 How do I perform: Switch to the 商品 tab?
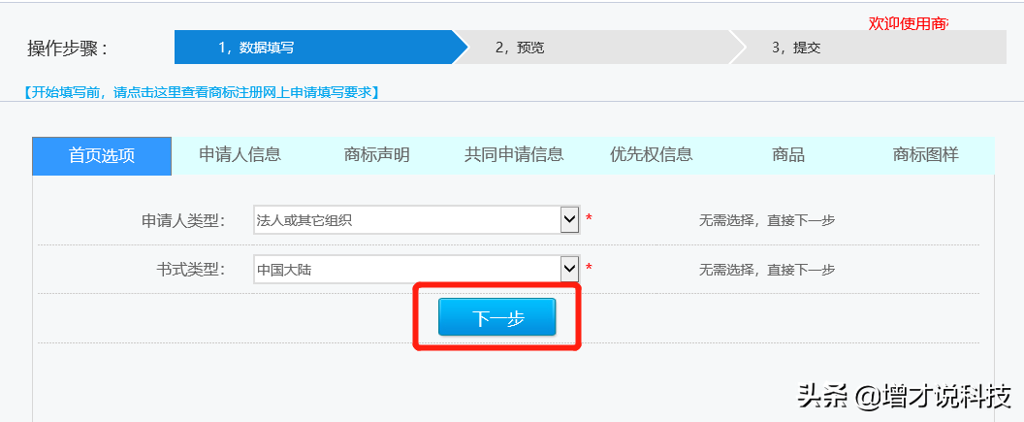(788, 155)
